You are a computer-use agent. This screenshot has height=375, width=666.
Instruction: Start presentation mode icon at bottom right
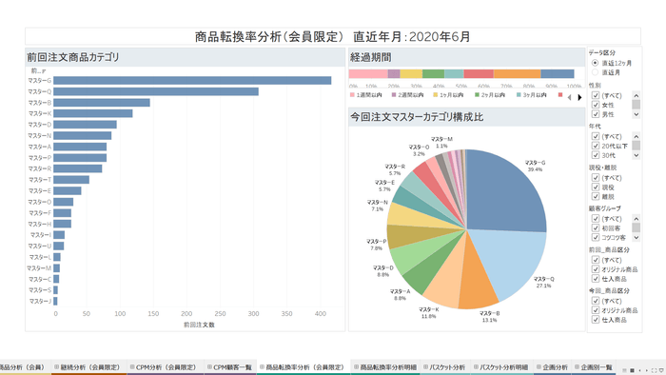point(661,370)
